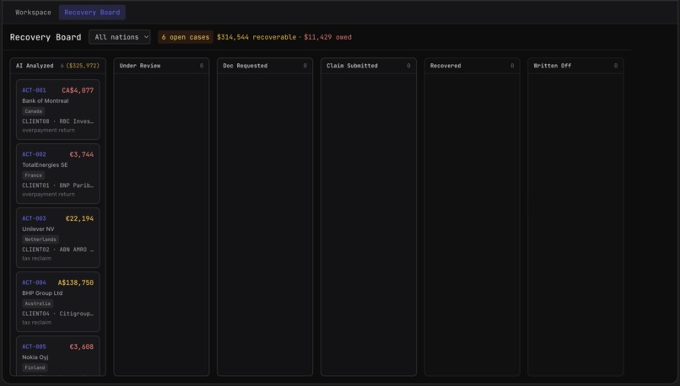The image size is (680, 386).
Task: Open case ACT-001 link
Action: [x=34, y=90]
